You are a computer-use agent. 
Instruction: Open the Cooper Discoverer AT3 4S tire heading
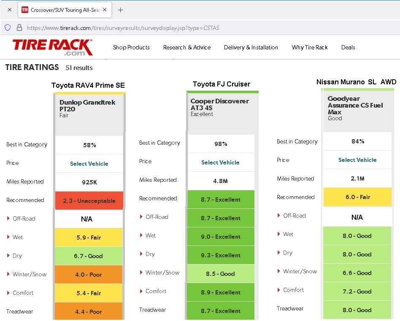tap(220, 104)
